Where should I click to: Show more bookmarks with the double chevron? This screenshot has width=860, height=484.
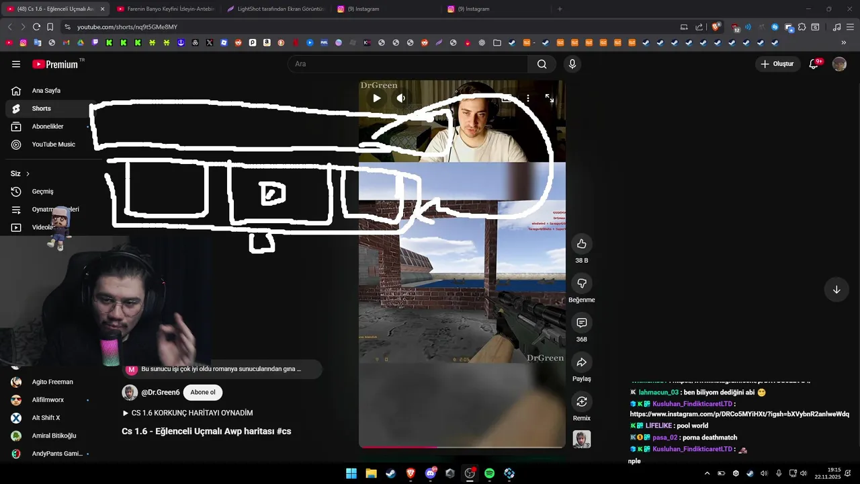click(844, 42)
